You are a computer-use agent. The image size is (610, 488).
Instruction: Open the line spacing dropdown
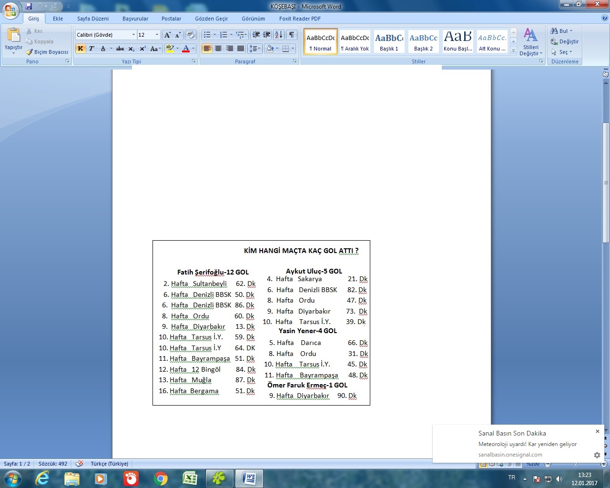coord(255,49)
